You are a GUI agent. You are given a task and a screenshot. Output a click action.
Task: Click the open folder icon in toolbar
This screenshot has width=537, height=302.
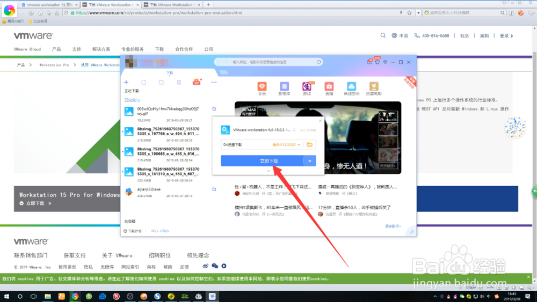pos(161,82)
